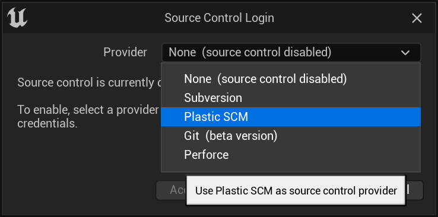This screenshot has height=217, width=438.
Task: Click the partially hidden Accept button
Action: [x=171, y=190]
